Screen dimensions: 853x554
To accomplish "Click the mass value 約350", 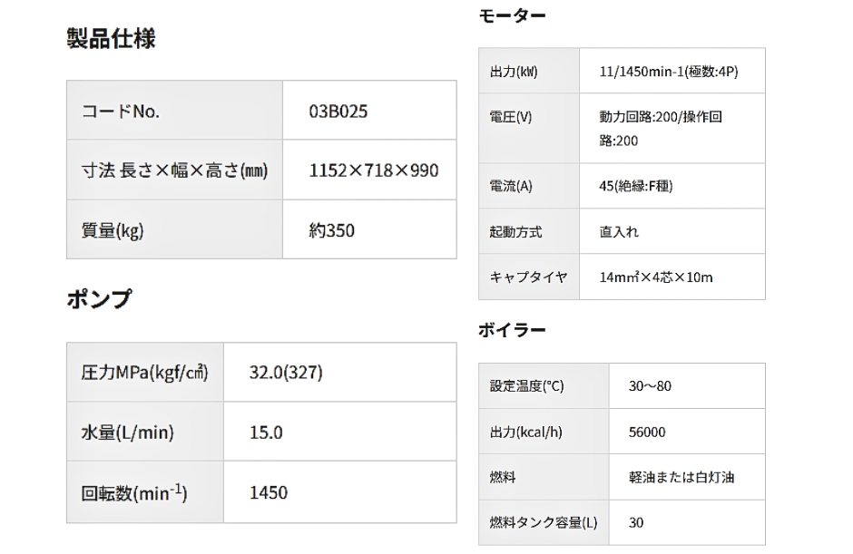I will (331, 230).
